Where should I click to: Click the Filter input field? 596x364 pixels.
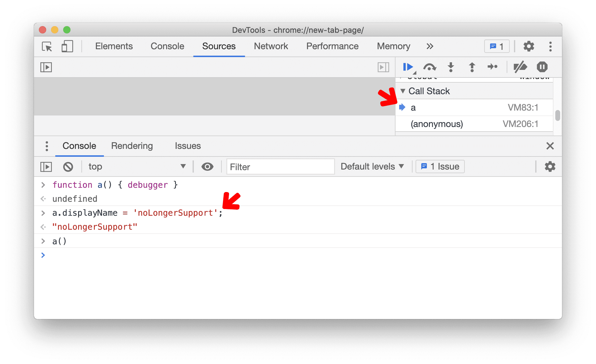tap(281, 166)
